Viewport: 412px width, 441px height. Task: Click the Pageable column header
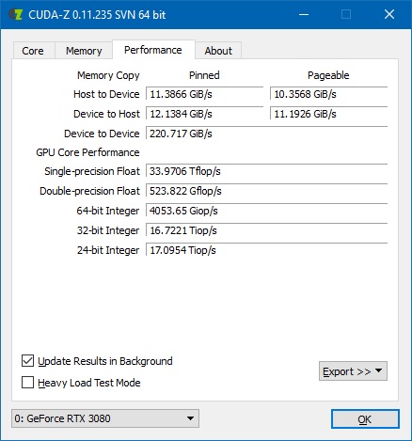point(328,75)
